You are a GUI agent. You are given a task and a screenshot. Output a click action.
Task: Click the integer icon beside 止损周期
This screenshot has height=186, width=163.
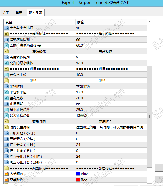click(x=6, y=104)
